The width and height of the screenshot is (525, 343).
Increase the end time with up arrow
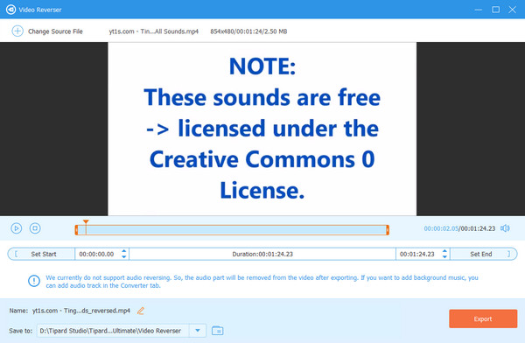tap(444, 251)
